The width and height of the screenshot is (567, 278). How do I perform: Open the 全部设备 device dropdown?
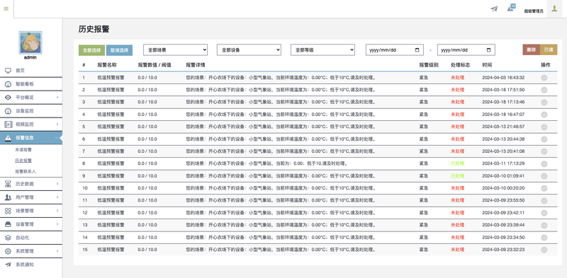(x=249, y=50)
